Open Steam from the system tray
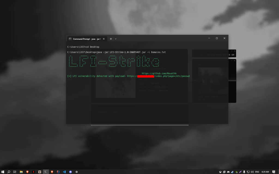Image resolution: width=279 pixels, height=174 pixels. 232,172
